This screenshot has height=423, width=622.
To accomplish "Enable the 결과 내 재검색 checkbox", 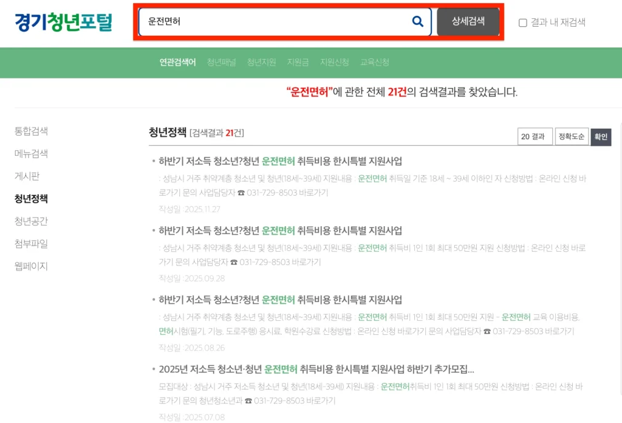I will [x=522, y=22].
